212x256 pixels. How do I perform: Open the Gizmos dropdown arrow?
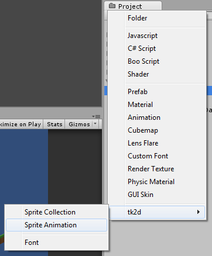95,124
